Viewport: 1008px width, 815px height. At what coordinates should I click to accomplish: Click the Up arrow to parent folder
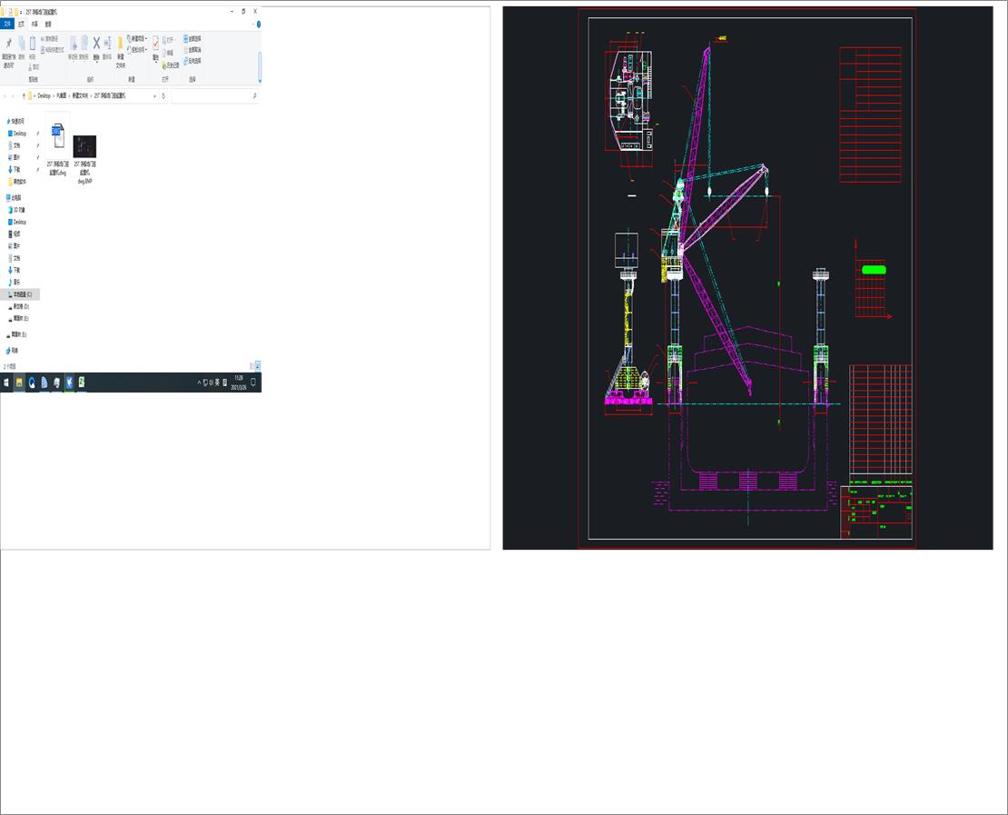(24, 95)
